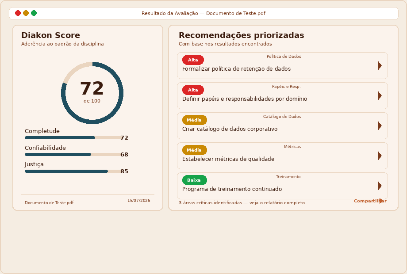Minimize the window with the yellow button

(x=26, y=13)
